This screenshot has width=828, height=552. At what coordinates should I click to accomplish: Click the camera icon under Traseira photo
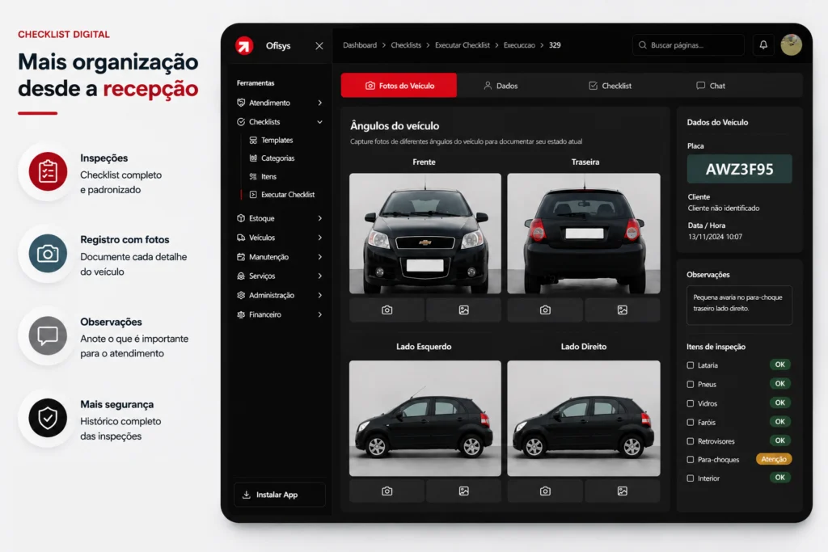coord(545,310)
